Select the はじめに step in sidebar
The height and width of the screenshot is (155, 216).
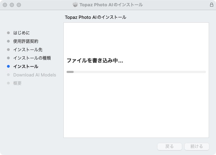click(22, 33)
